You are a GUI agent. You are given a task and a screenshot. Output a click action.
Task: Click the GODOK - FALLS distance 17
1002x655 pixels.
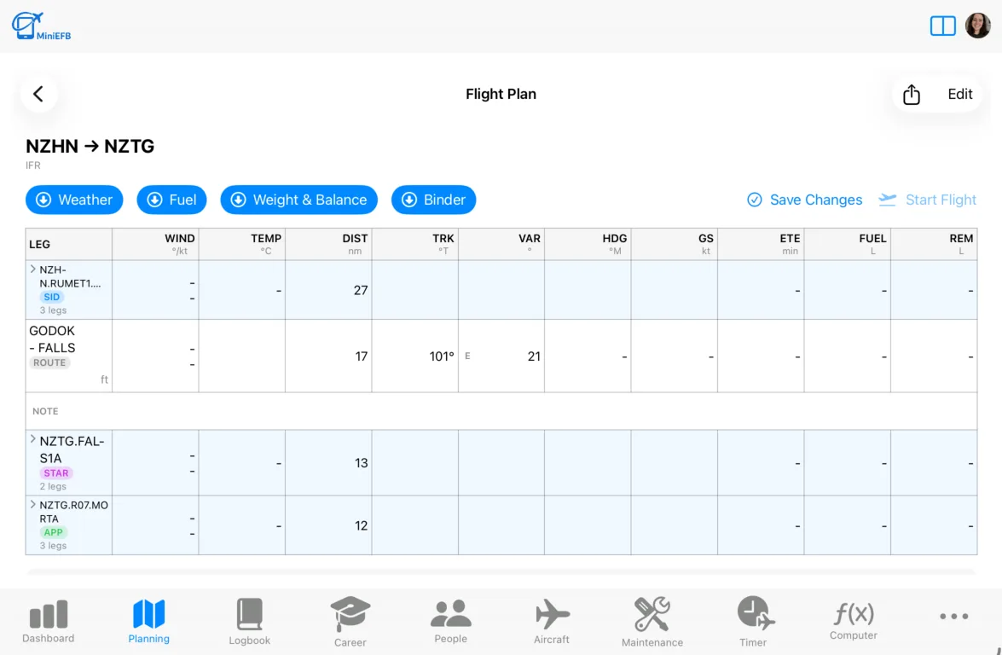coord(362,356)
